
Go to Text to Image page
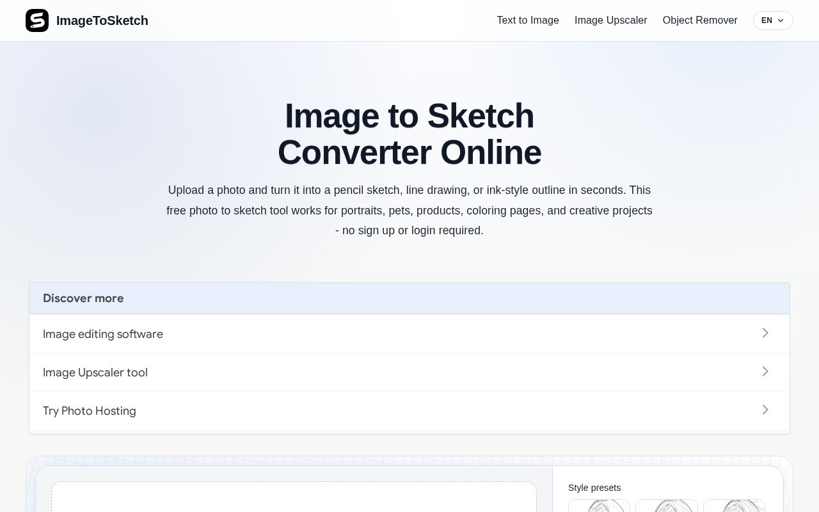point(528,20)
